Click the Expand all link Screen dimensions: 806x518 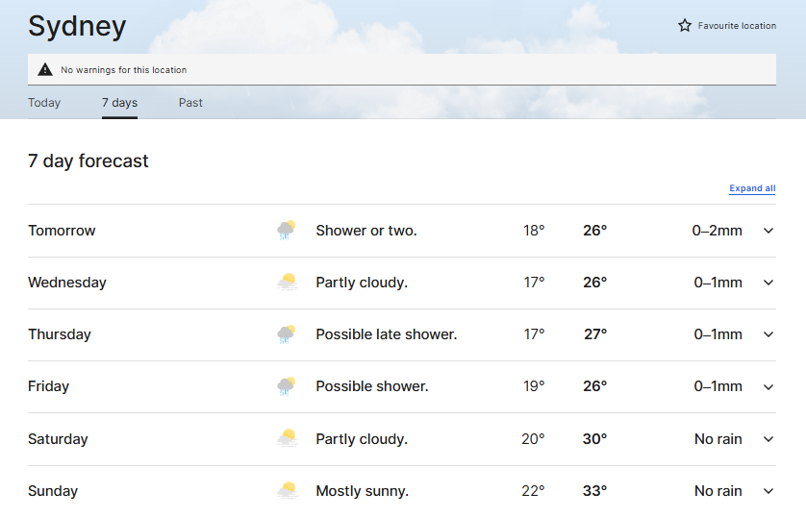click(x=752, y=188)
